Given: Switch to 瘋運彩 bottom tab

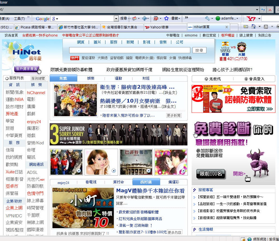Looking at the screenshot, I should point(174,182).
